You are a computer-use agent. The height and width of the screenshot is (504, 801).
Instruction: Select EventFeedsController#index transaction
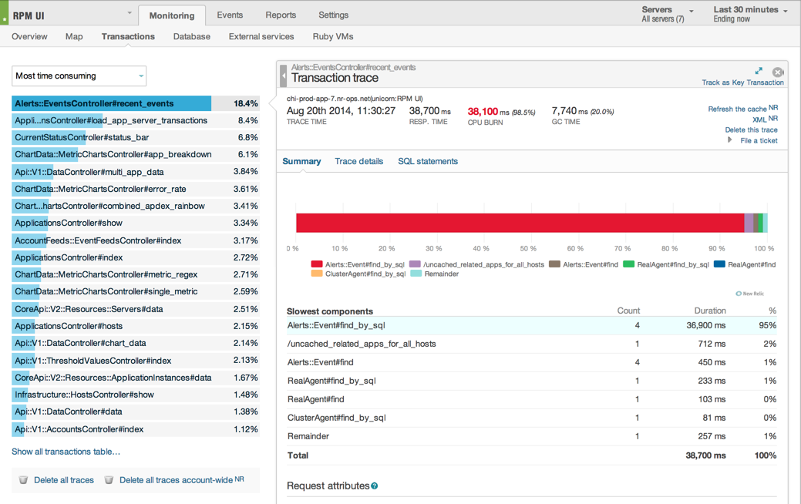tap(136, 240)
